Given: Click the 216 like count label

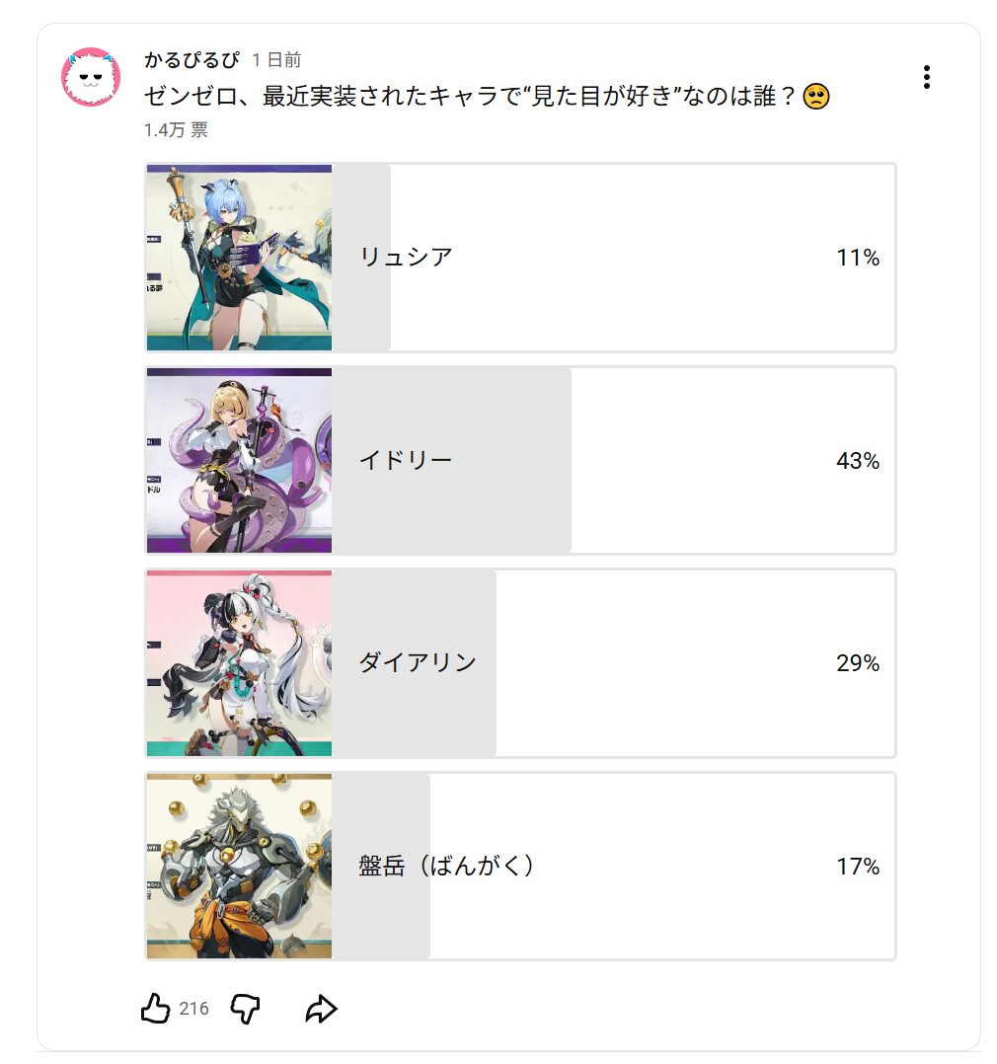Looking at the screenshot, I should pos(192,1008).
